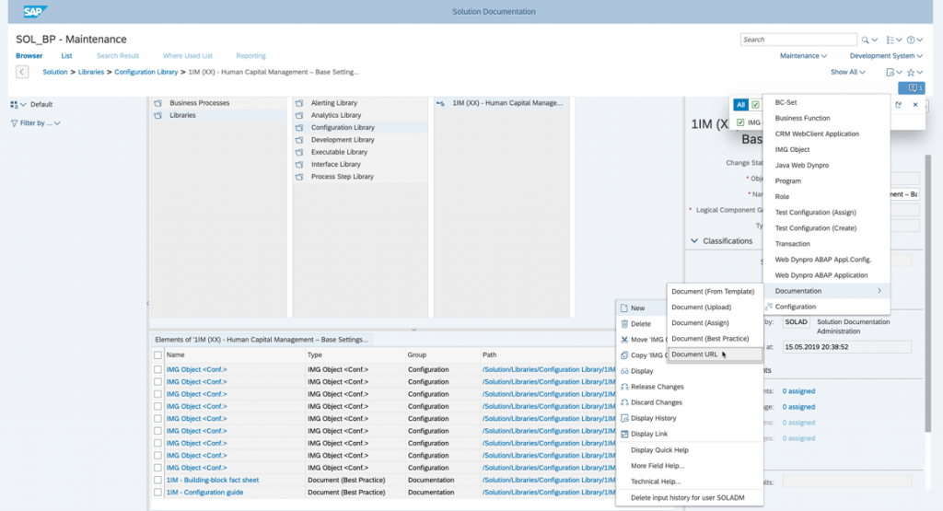
Task: Switch to the Browser tab
Action: [29, 56]
